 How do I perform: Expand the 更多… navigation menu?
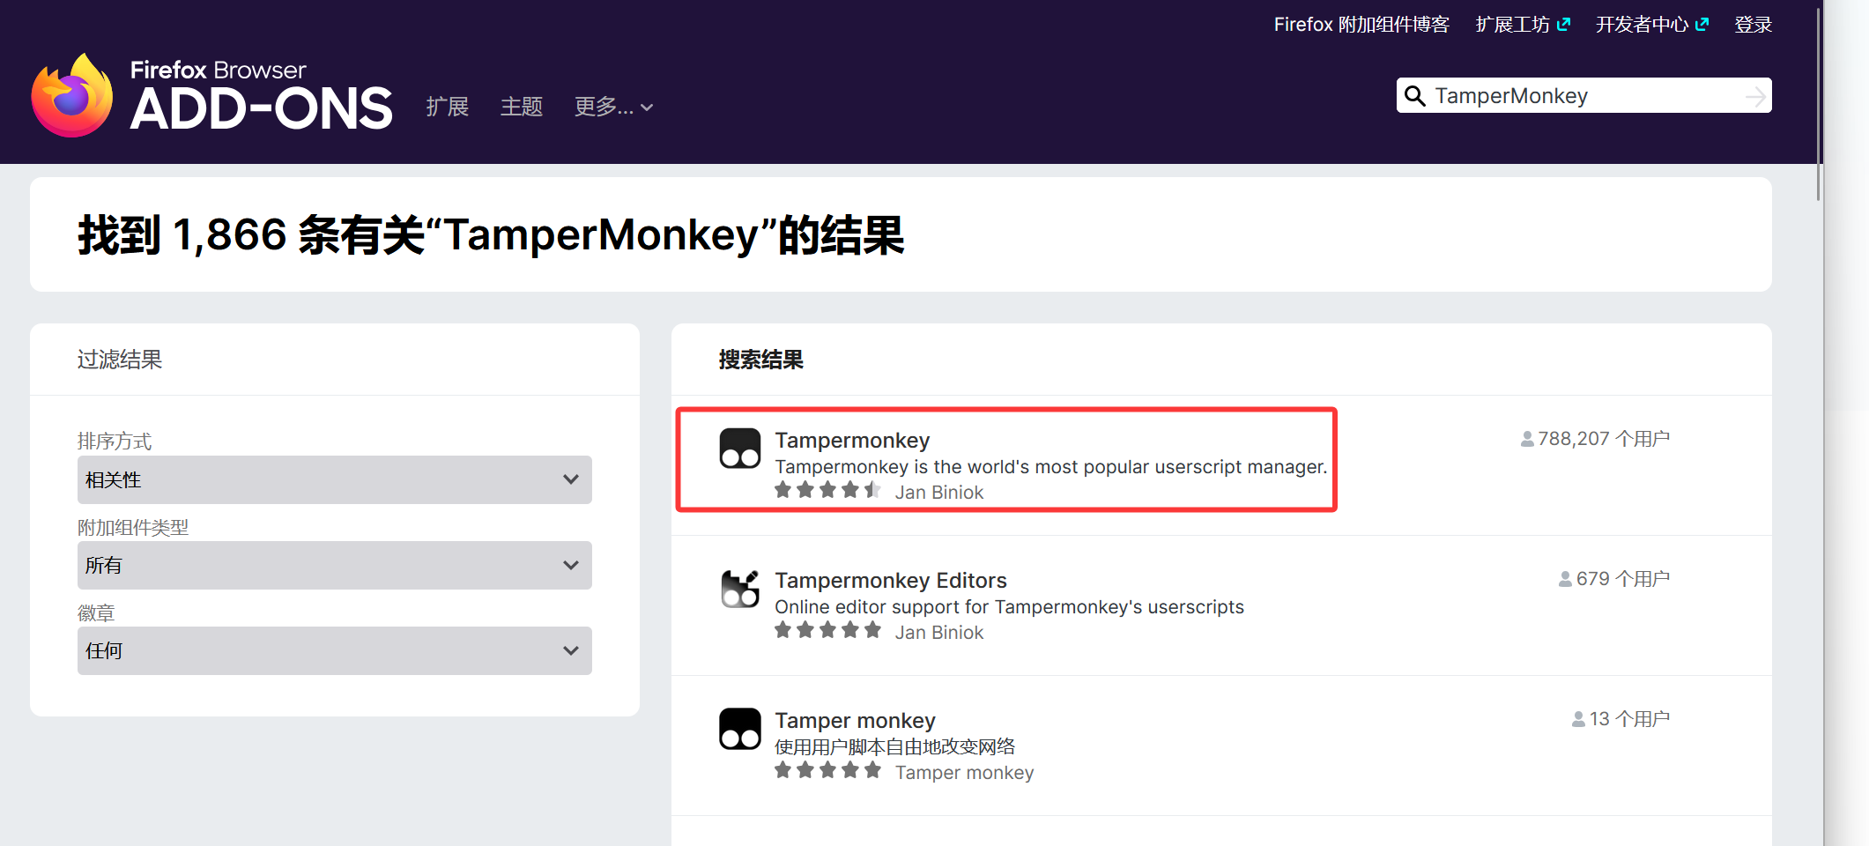point(613,107)
